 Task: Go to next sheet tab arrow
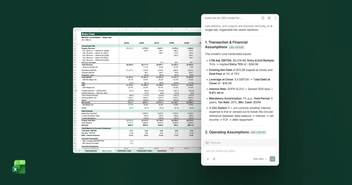[79, 151]
